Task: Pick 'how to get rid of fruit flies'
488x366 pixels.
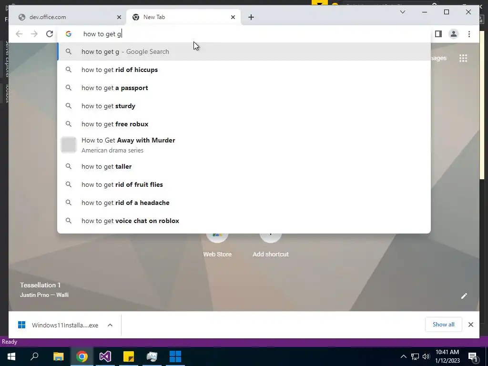Action: (x=244, y=184)
